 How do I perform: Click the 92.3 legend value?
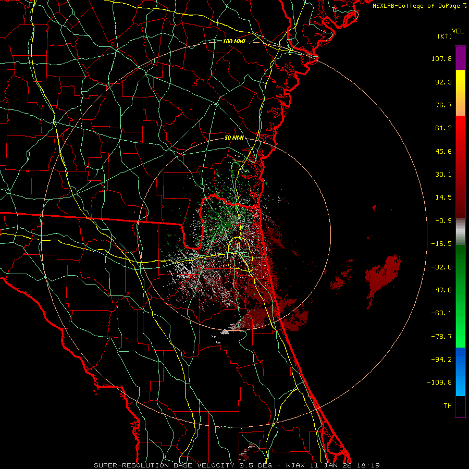click(x=443, y=82)
